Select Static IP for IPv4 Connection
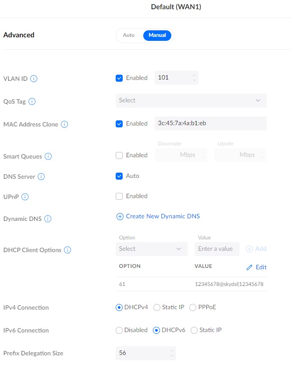Viewport: 294px width, 376px height. [157, 307]
